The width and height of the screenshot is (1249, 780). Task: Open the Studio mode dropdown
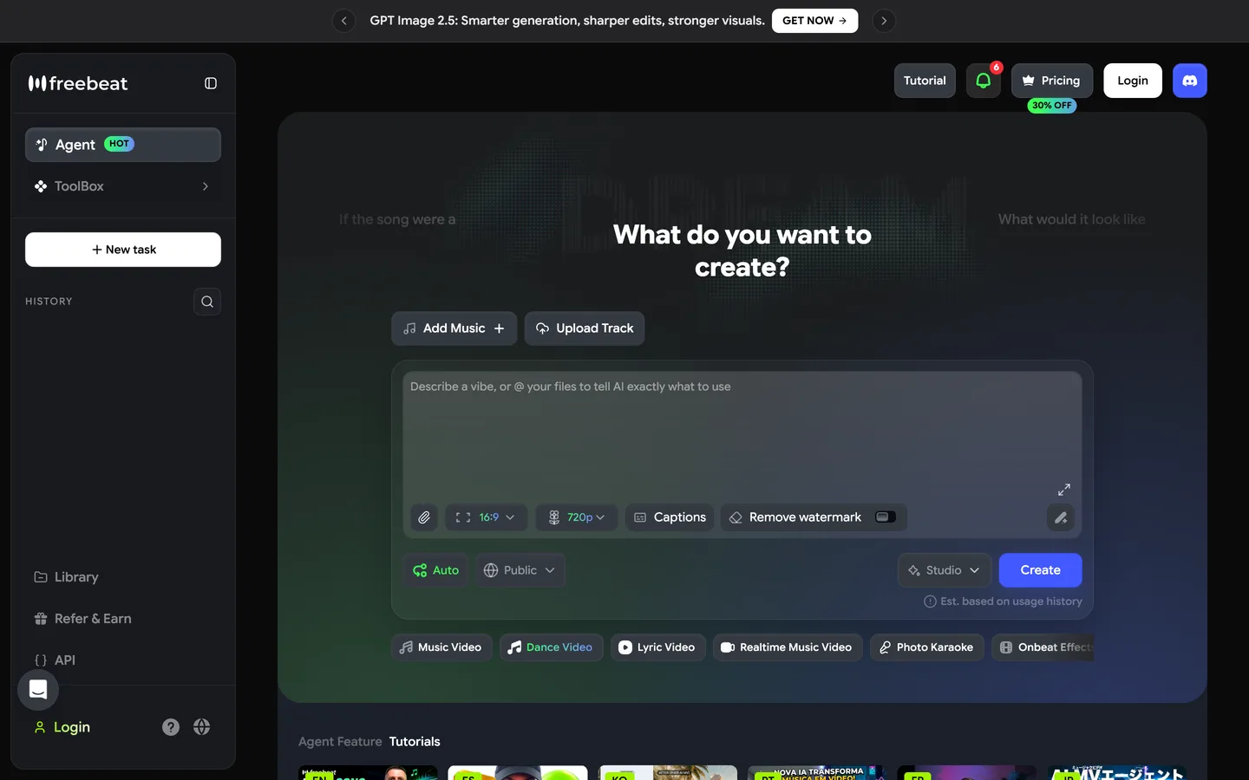click(945, 570)
